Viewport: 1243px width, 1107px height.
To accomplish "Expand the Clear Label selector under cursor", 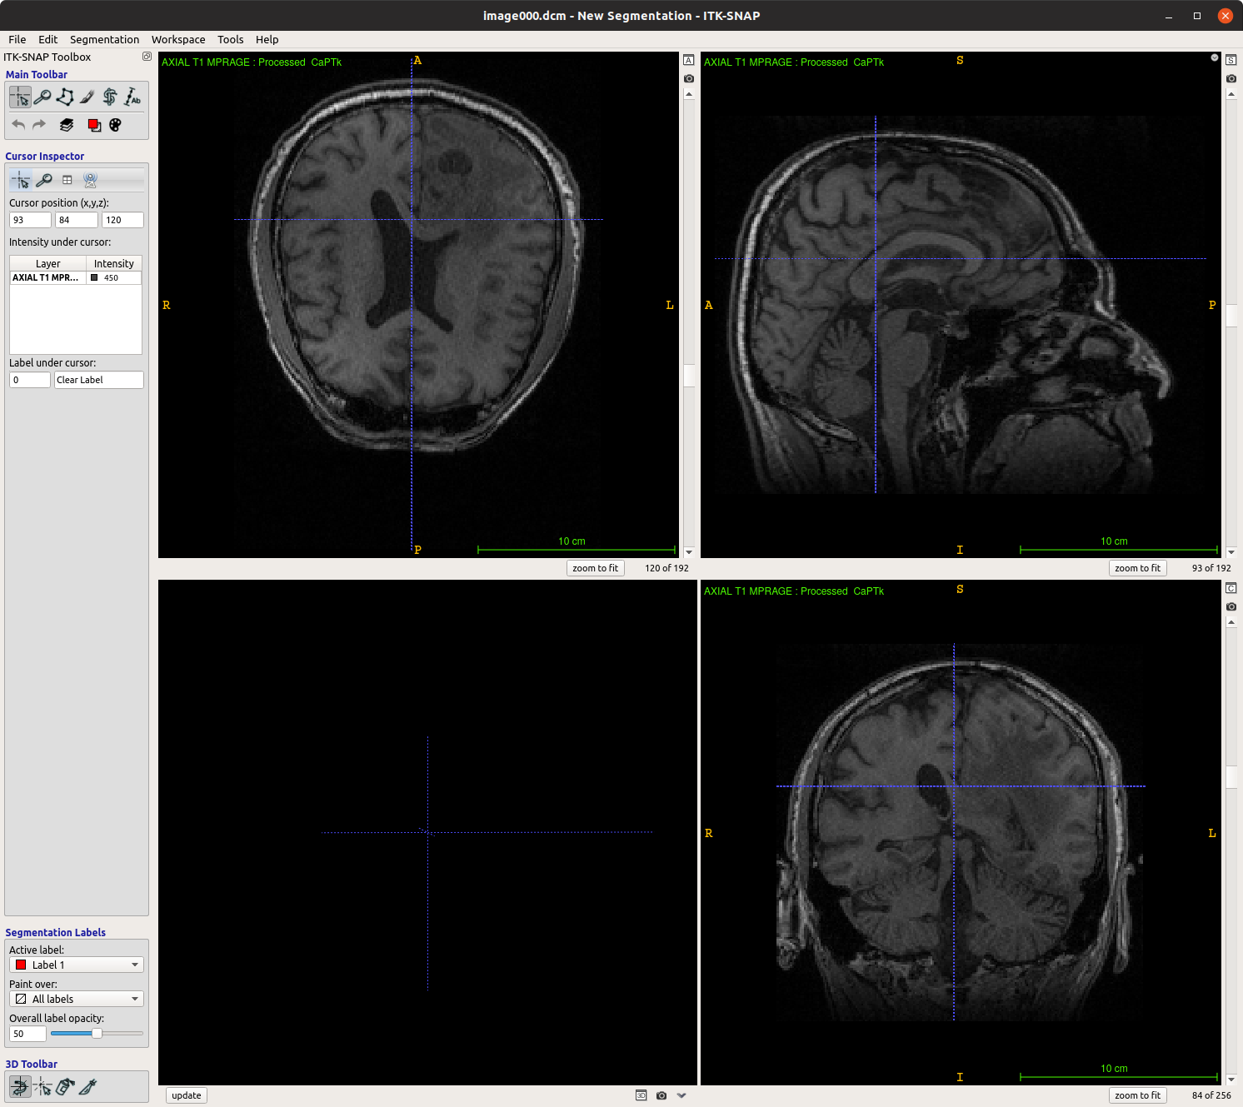I will coord(99,380).
